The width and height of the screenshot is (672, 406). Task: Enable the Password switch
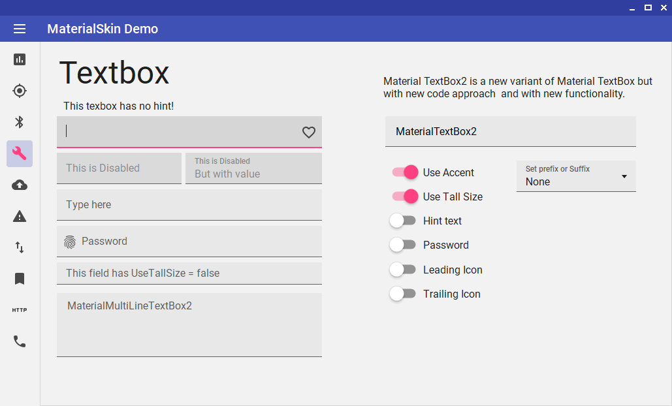[402, 245]
